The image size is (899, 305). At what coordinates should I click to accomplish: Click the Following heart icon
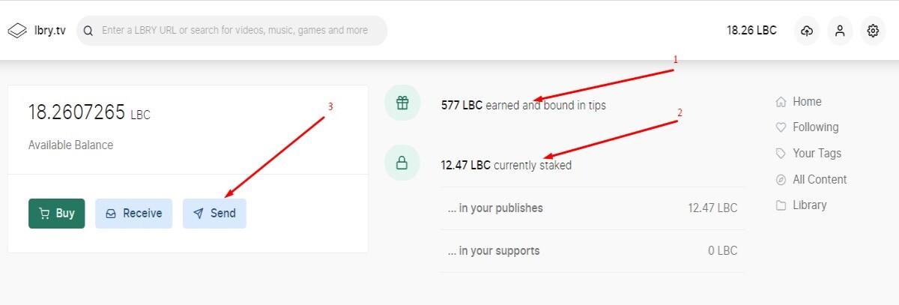781,127
